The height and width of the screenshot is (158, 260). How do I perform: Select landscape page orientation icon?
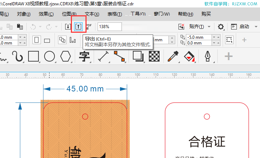point(47,41)
